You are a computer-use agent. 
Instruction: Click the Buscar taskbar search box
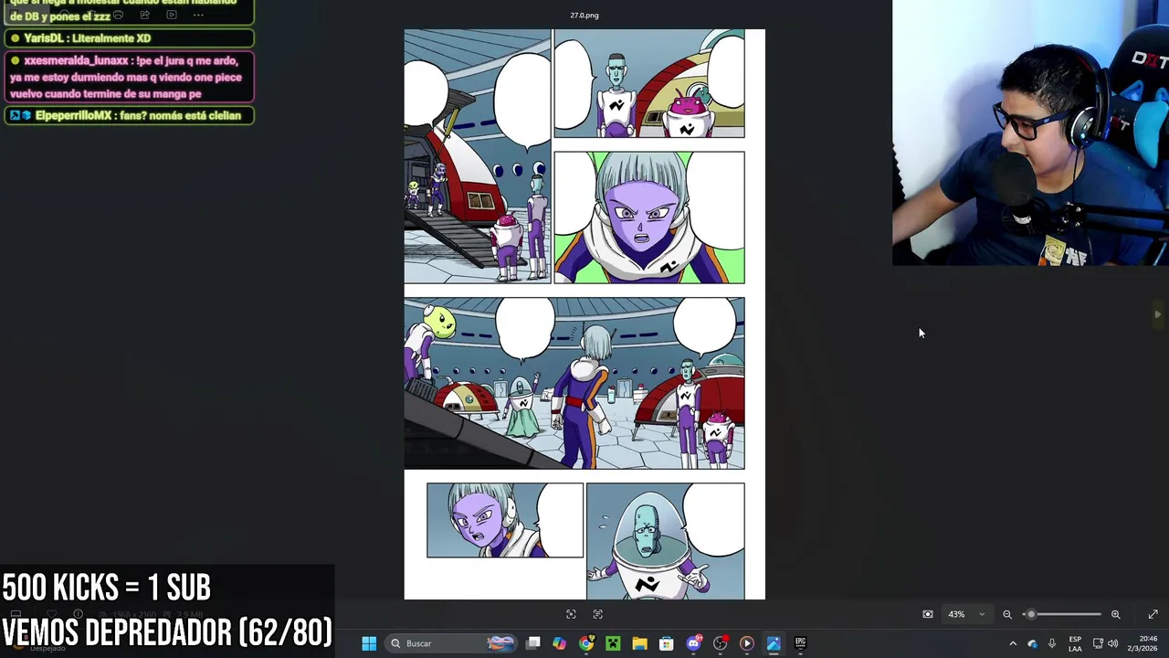pyautogui.click(x=452, y=643)
